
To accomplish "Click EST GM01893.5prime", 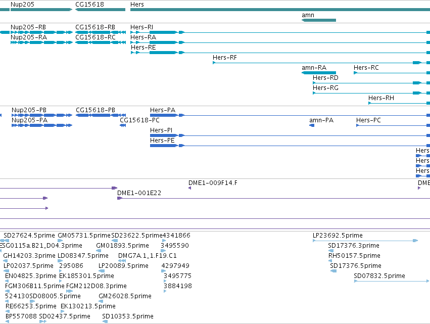I will pyautogui.click(x=123, y=246).
